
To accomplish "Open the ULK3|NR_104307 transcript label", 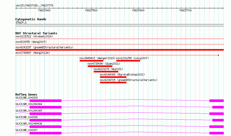I will 26,130.
